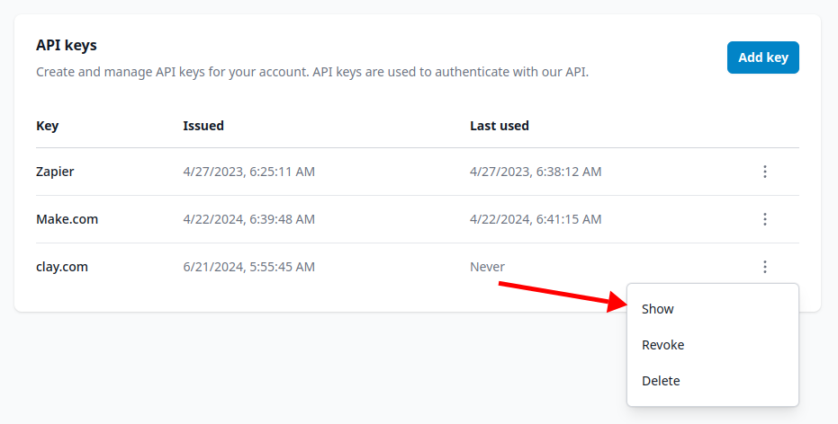Select the Zapier key name
The height and width of the screenshot is (424, 838).
(55, 172)
